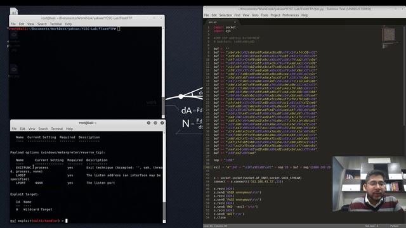Click the s.send USER anonymous line
The image size is (406, 228).
point(237,193)
